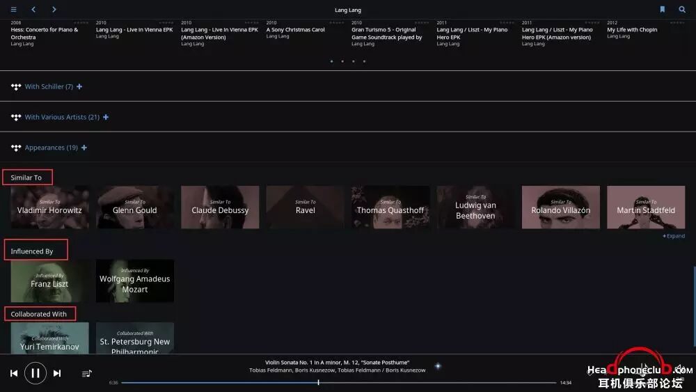
Task: Open Lang Lang / Liszt - My Piano Hero EPK (Amazon version)
Action: 557,33
